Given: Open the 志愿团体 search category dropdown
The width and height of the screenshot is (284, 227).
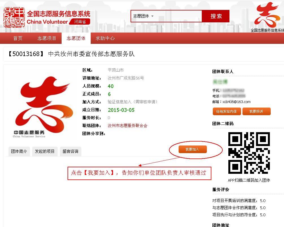Looking at the screenshot, I should [144, 16].
